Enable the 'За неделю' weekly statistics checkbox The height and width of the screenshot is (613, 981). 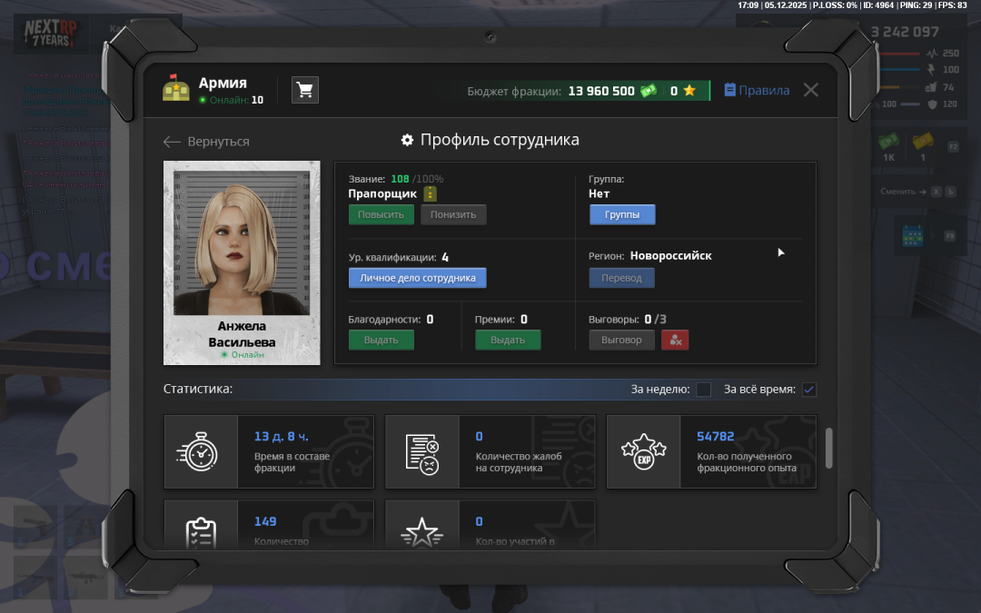(x=704, y=390)
